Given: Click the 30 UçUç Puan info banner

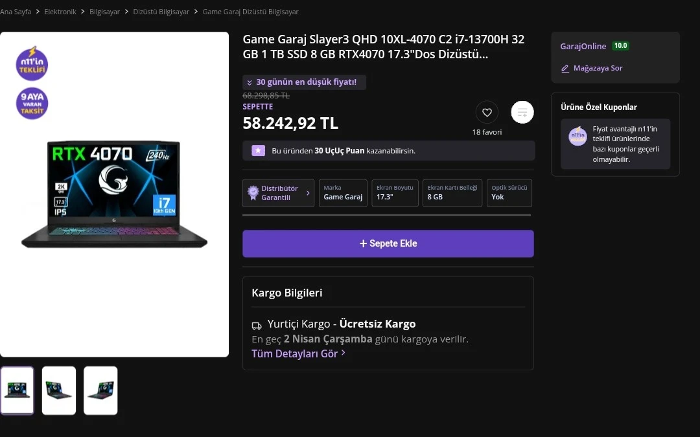Looking at the screenshot, I should coord(388,151).
